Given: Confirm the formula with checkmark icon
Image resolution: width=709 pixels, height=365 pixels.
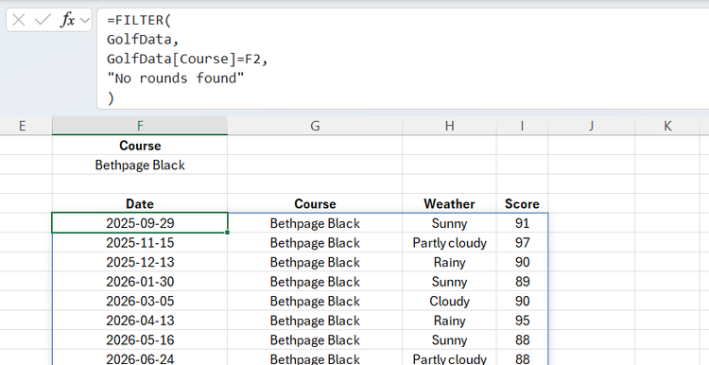Looking at the screenshot, I should (43, 20).
